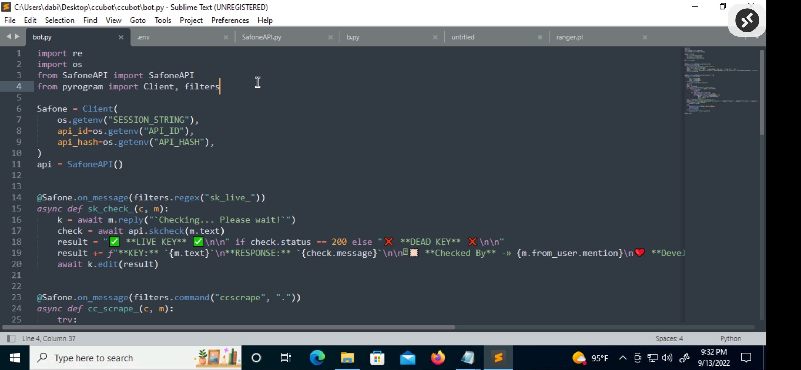
Task: Open the Spaces: 4 indentation selector
Action: [x=669, y=338]
